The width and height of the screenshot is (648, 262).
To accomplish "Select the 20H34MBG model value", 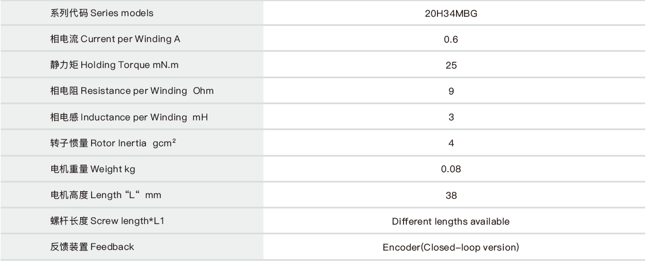I will pyautogui.click(x=451, y=13).
